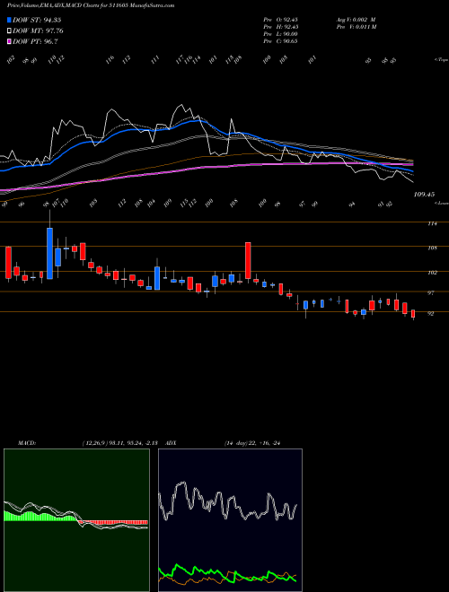Image resolution: width=449 pixels, height=592 pixels.
Task: Click the 'Pre O: 92.45' value
Action: point(280,19)
